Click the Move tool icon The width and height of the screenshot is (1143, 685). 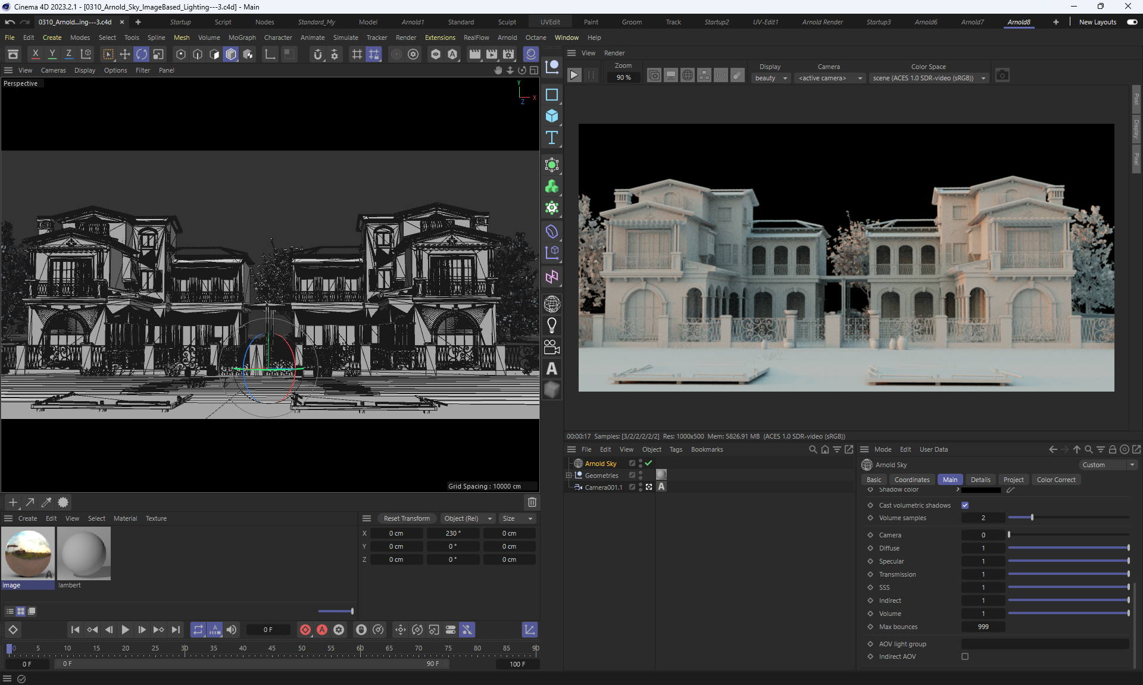pos(124,54)
